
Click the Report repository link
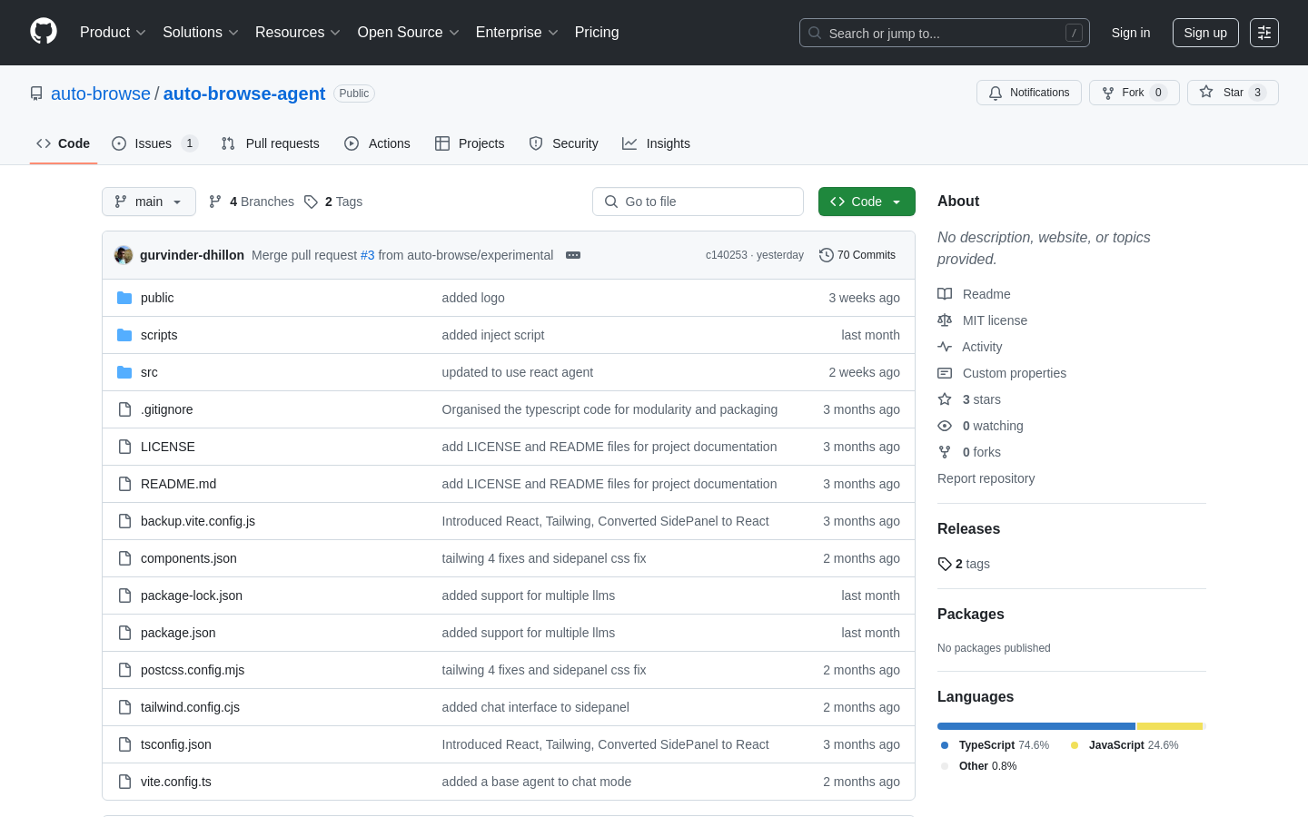pos(986,478)
